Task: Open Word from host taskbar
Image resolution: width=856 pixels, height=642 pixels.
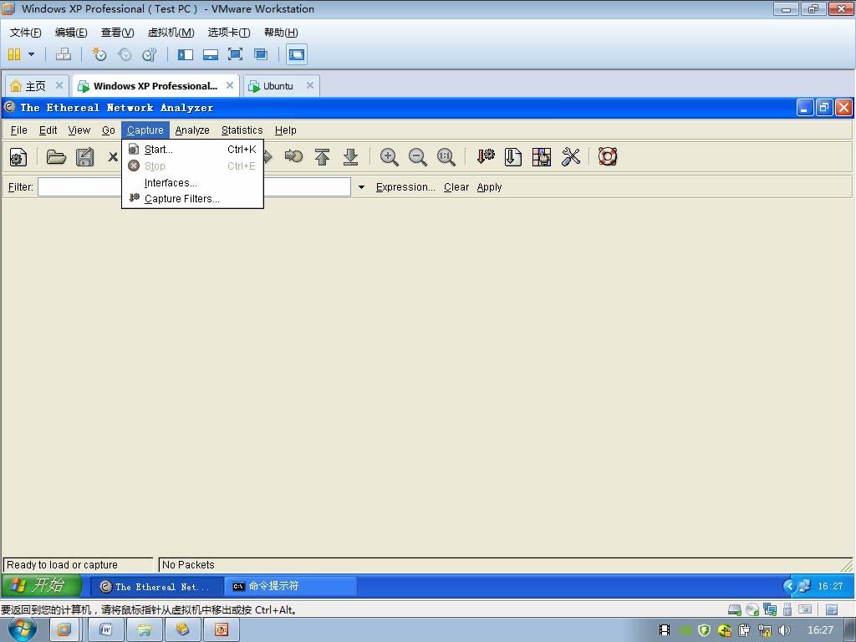Action: (105, 629)
